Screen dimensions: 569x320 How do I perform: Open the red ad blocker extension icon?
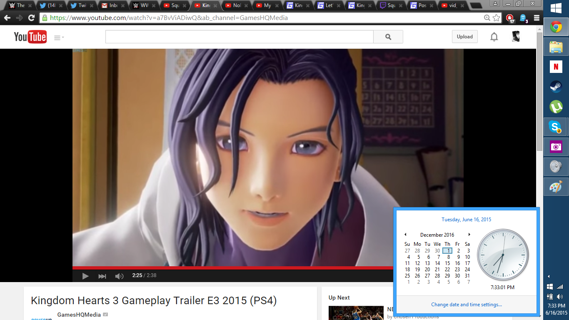tap(510, 18)
